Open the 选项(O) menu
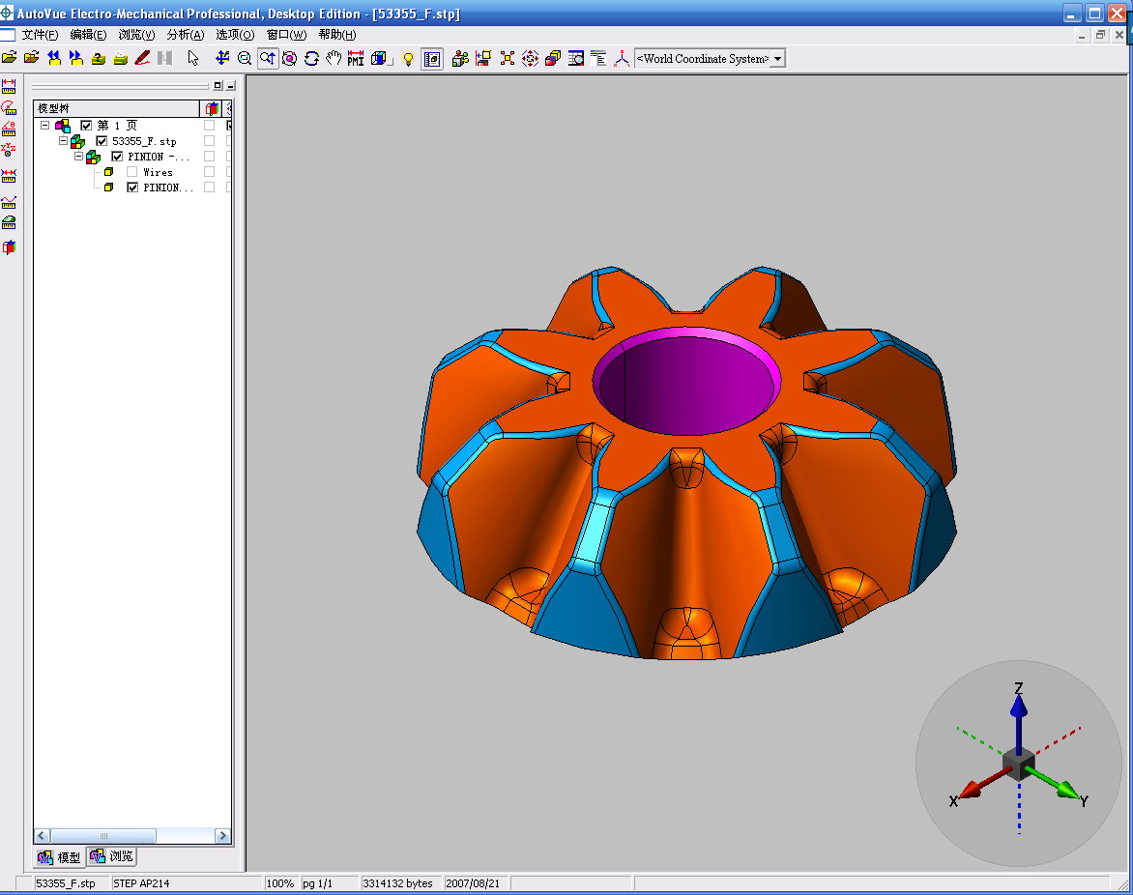Screen dimensions: 1133x895 coord(235,35)
